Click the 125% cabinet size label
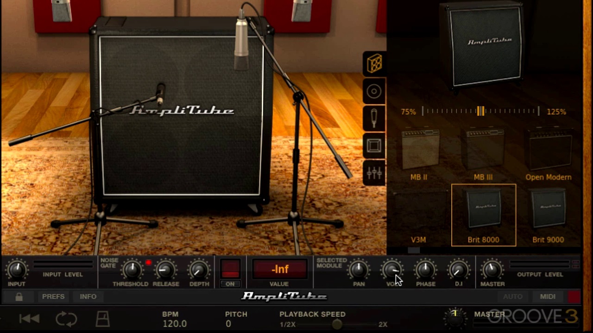Screen dimensions: 593x333 pos(556,112)
